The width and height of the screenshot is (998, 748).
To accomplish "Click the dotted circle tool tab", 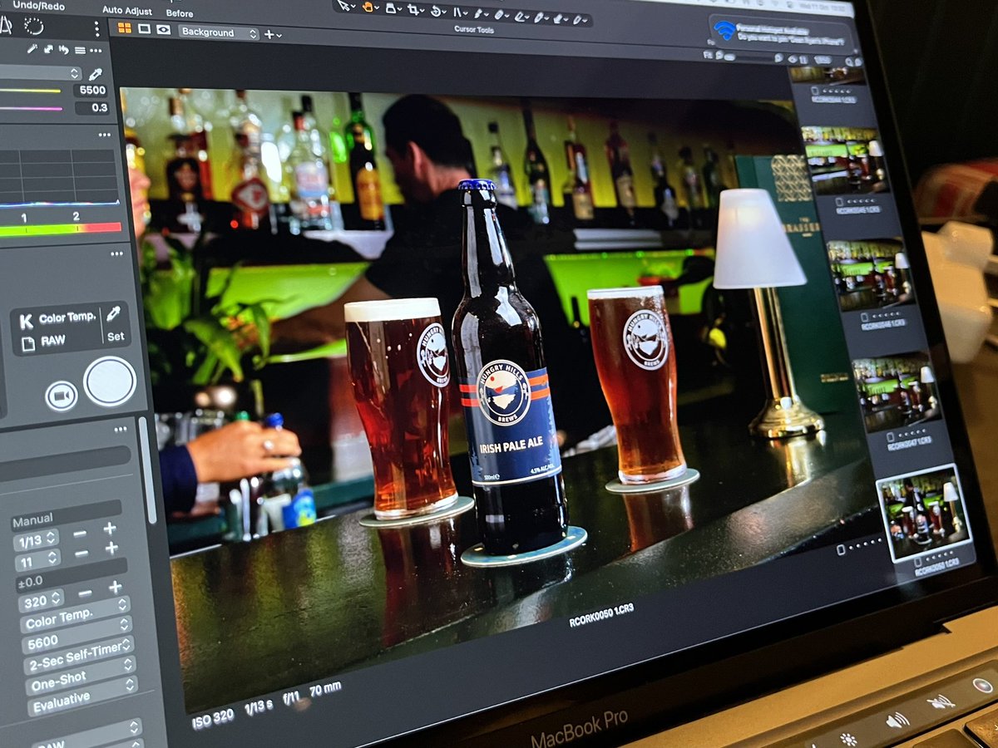I will (x=33, y=25).
